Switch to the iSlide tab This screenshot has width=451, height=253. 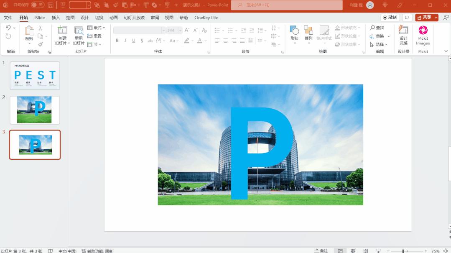(x=39, y=18)
